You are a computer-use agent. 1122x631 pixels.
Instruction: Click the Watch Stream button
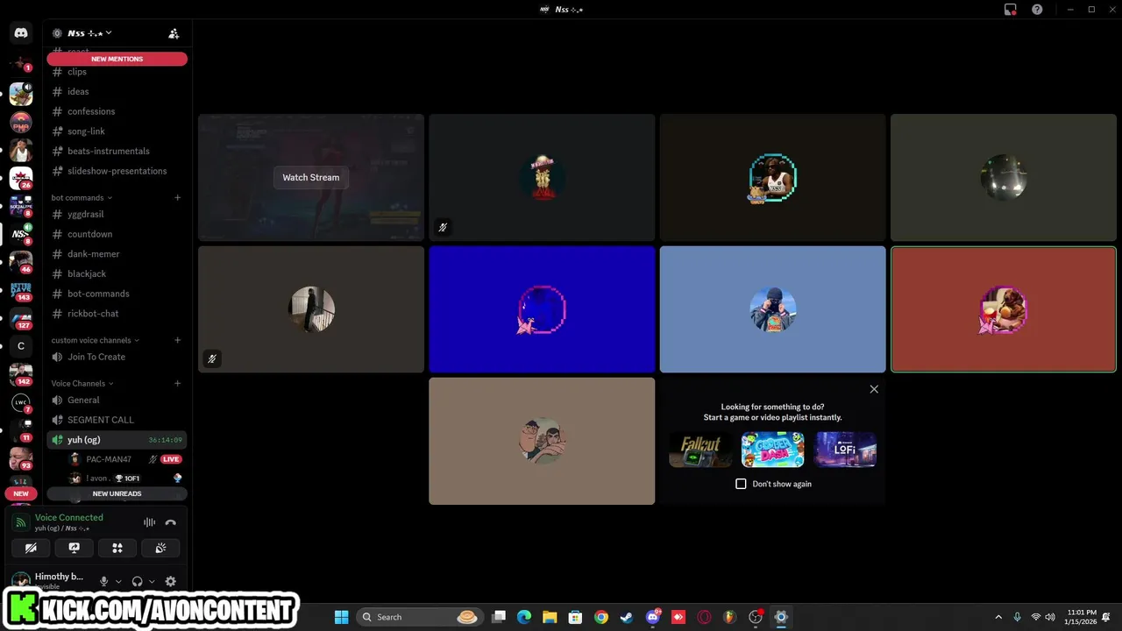pos(310,177)
